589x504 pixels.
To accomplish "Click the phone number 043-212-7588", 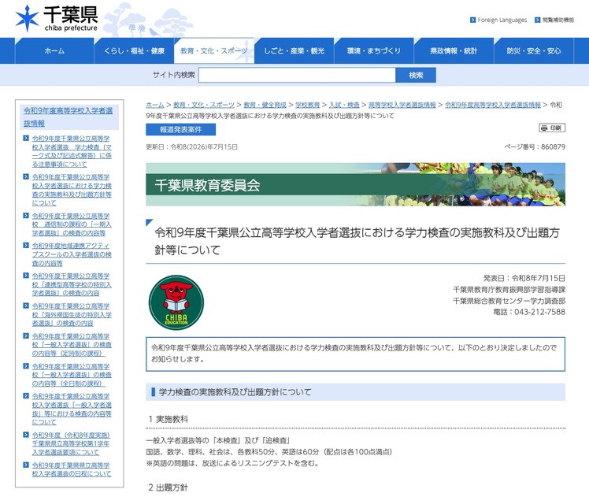I will [539, 312].
